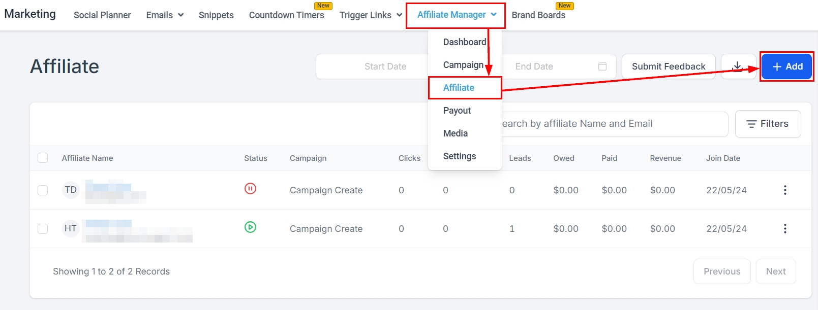Viewport: 818px width, 310px height.
Task: Check the HT affiliate row checkbox
Action: pyautogui.click(x=43, y=229)
